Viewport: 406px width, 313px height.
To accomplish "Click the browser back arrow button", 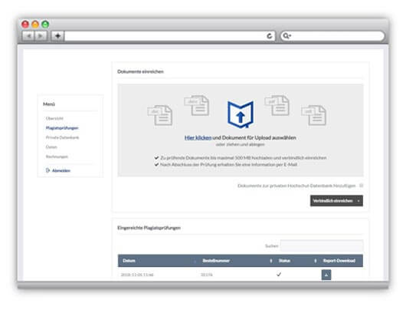I will click(x=28, y=36).
